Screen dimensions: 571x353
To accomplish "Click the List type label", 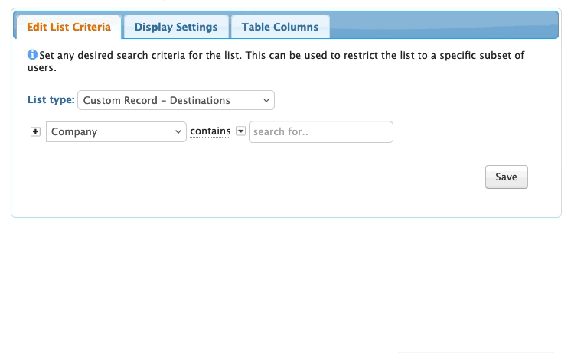I will click(51, 100).
